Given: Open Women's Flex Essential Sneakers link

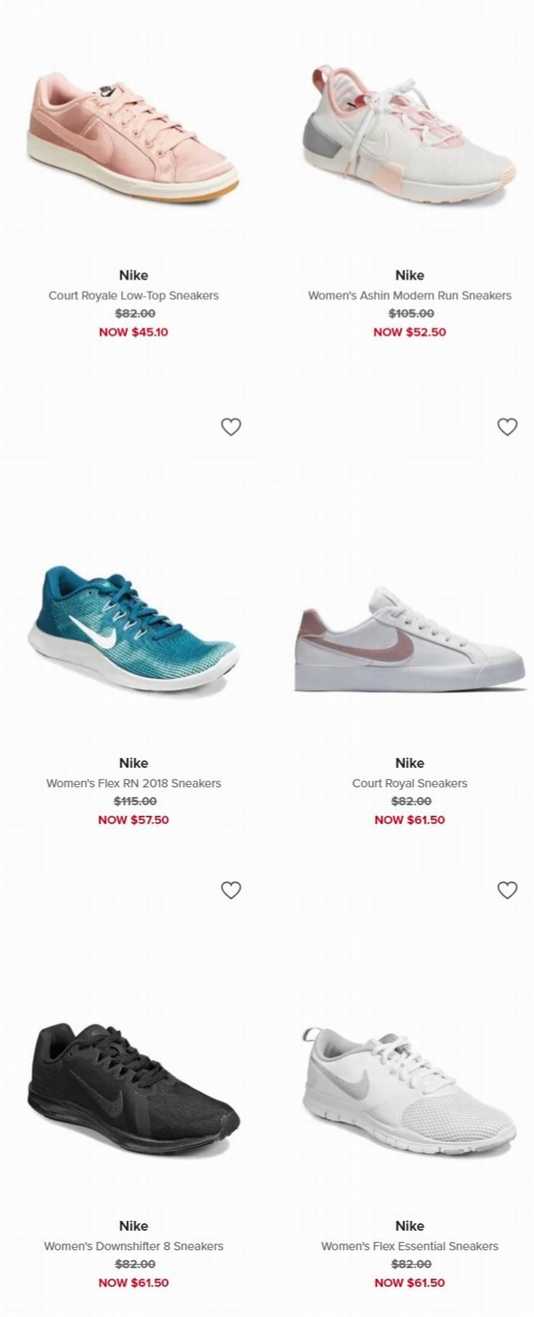Looking at the screenshot, I should (x=410, y=1246).
